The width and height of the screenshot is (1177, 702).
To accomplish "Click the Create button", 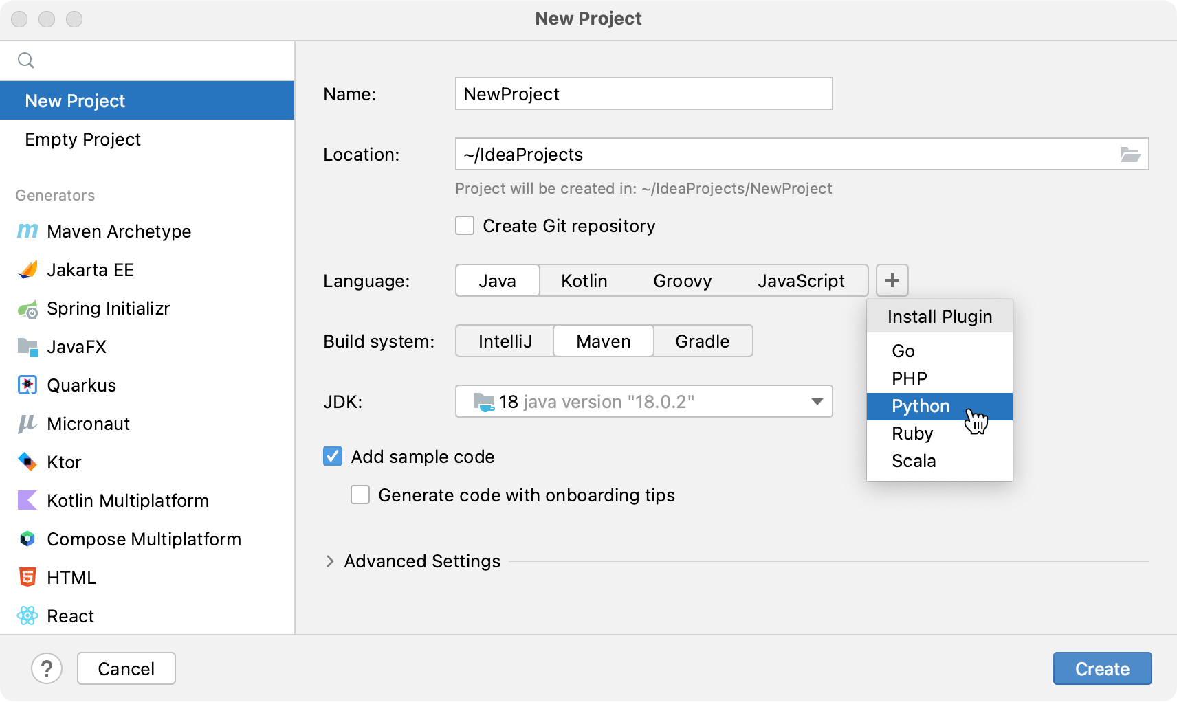I will (x=1101, y=668).
